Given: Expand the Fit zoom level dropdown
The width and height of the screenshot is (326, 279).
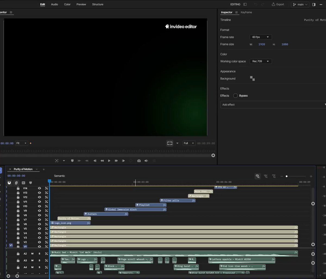Looking at the screenshot, I should point(22,143).
